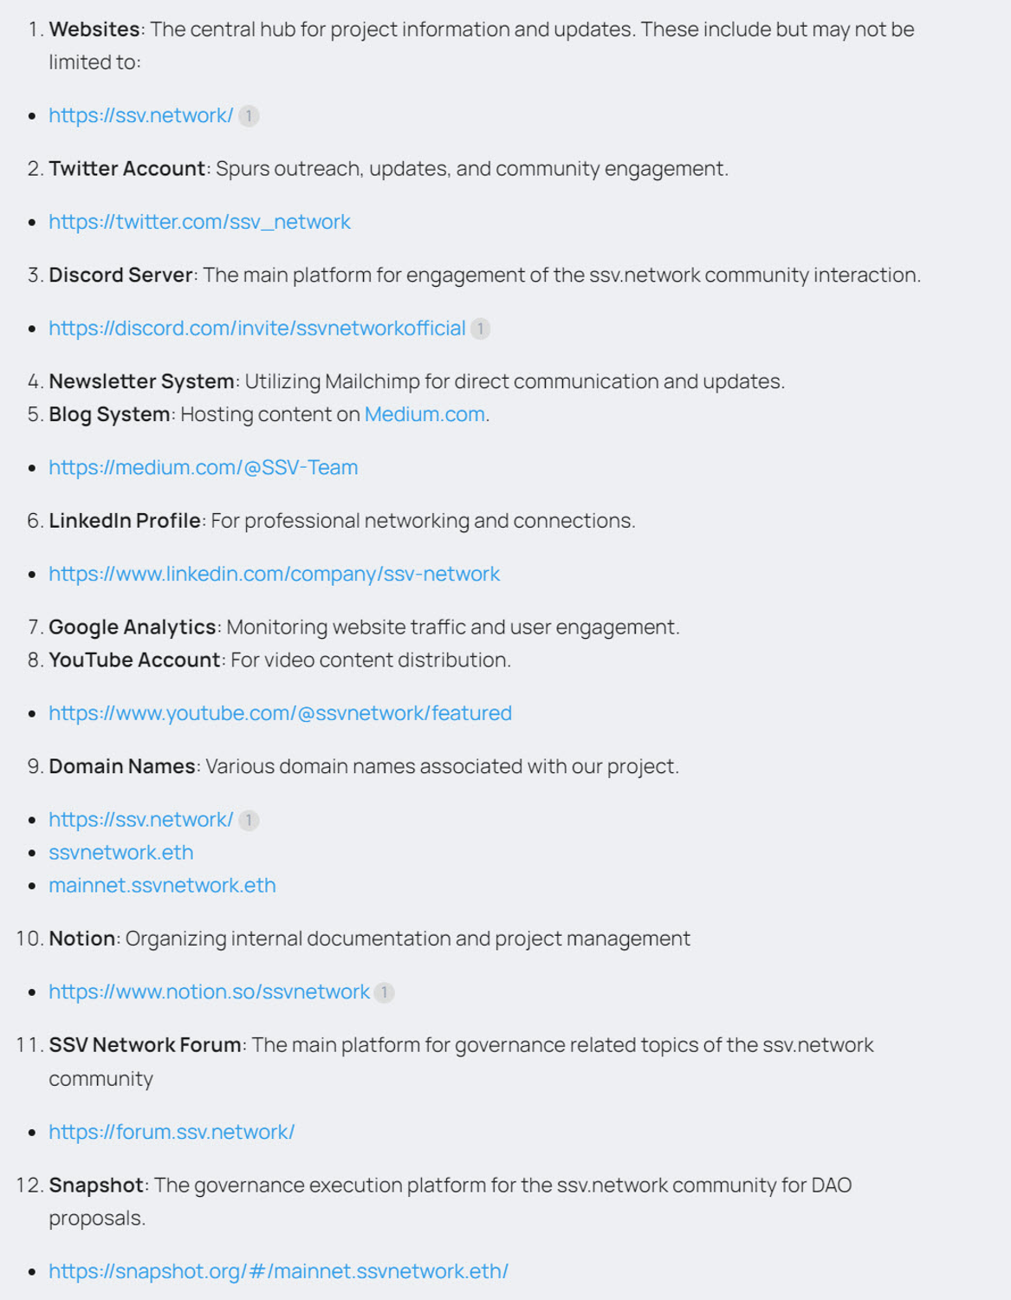Open the twitter.com/ssv_network link
Viewport: 1011px width, 1300px height.
click(x=199, y=222)
